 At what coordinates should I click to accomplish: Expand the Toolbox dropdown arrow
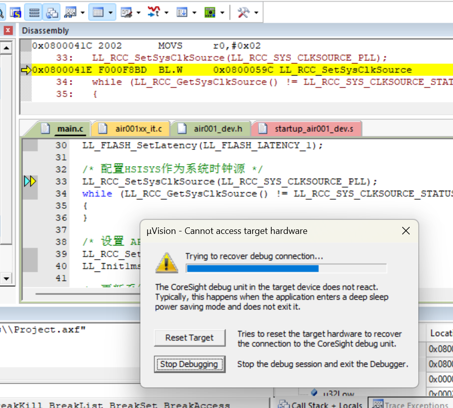pos(256,13)
